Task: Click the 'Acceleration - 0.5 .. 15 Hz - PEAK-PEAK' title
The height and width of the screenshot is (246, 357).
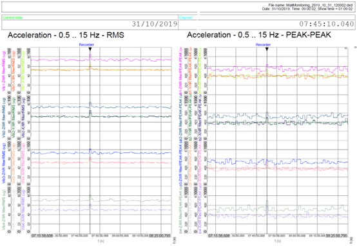Action: [x=259, y=35]
